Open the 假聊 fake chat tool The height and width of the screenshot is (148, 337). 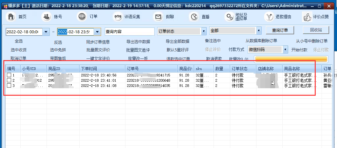pyautogui.click(x=164, y=17)
